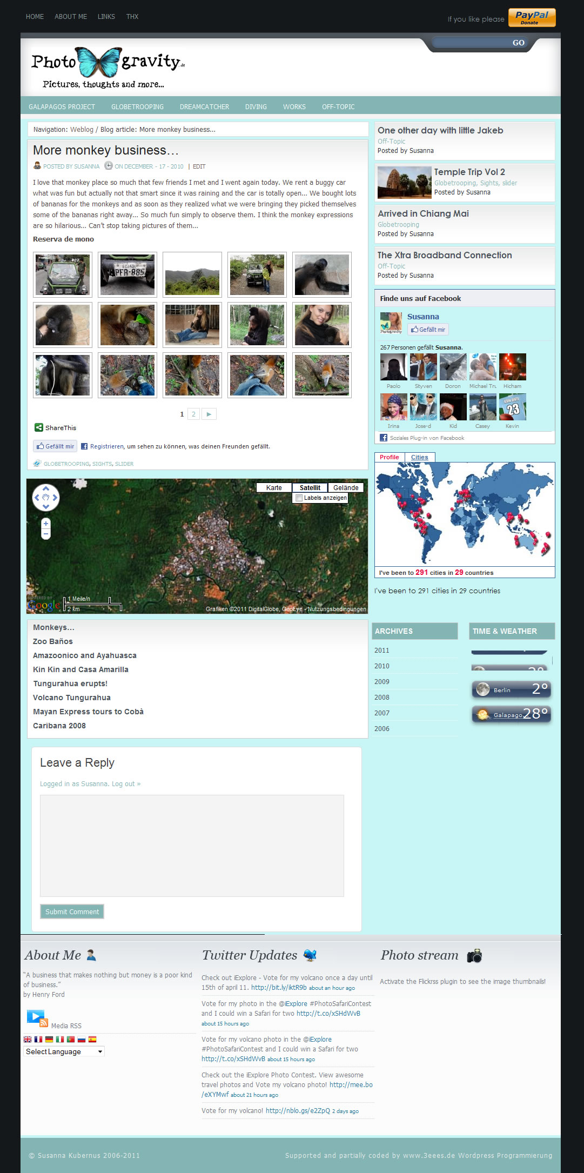Click Paolo's profile picture in the Facebook box
The height and width of the screenshot is (1173, 584).
(x=393, y=367)
